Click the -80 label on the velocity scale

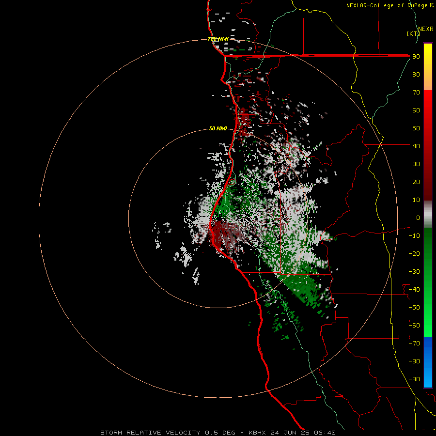pos(414,361)
